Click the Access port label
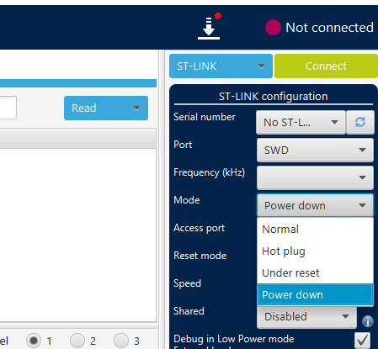This screenshot has height=349, width=378. [x=200, y=228]
